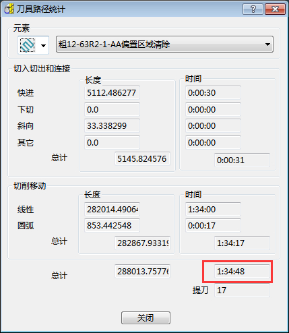
Task: Click the 其它 row label
Action: [26, 143]
